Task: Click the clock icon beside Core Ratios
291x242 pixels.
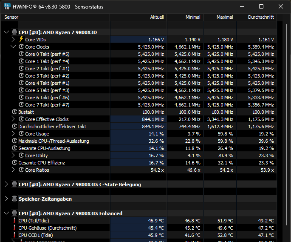Action: pyautogui.click(x=21, y=170)
